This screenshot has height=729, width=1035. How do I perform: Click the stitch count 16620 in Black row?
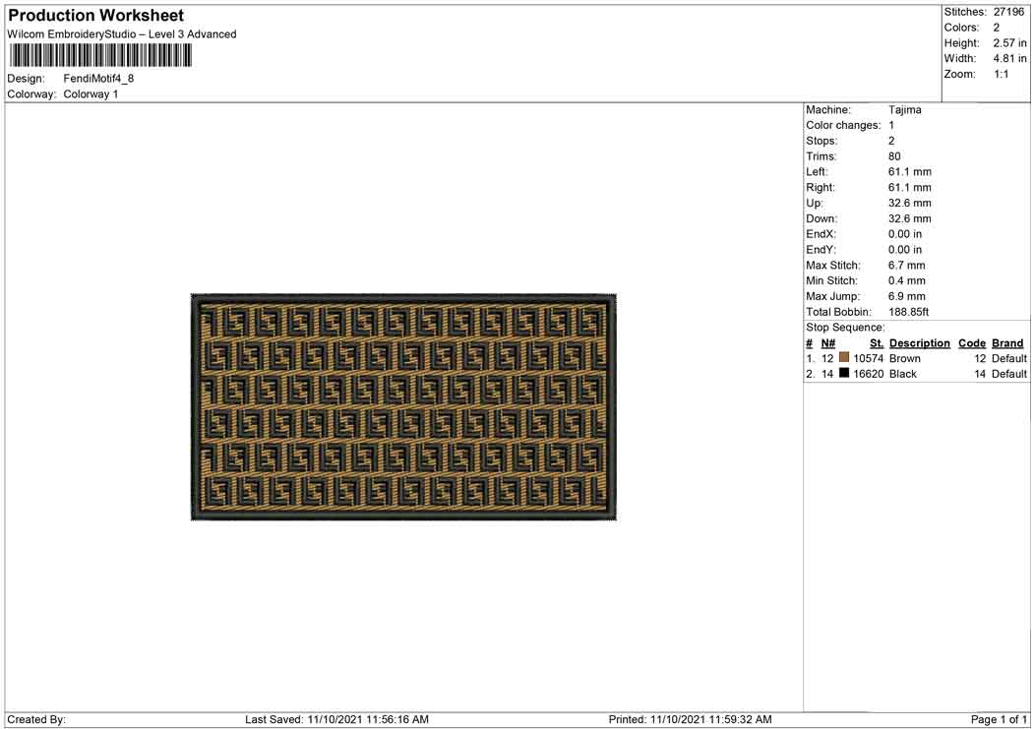coord(868,374)
